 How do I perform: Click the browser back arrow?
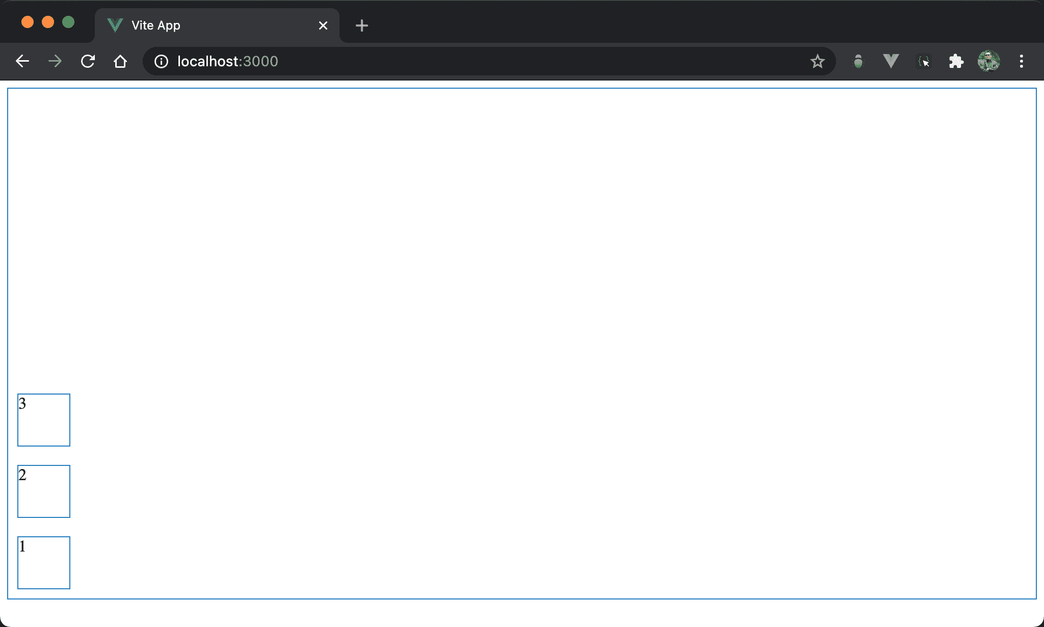point(22,61)
